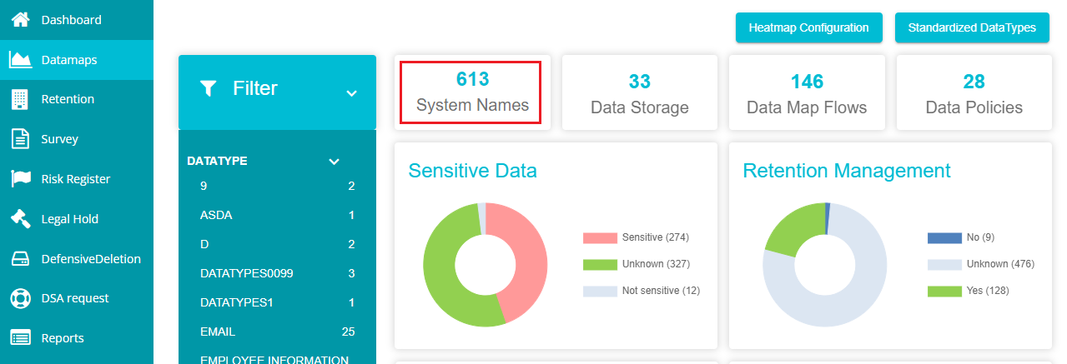The height and width of the screenshot is (364, 1067).
Task: Open the 613 System Names card
Action: 472,92
